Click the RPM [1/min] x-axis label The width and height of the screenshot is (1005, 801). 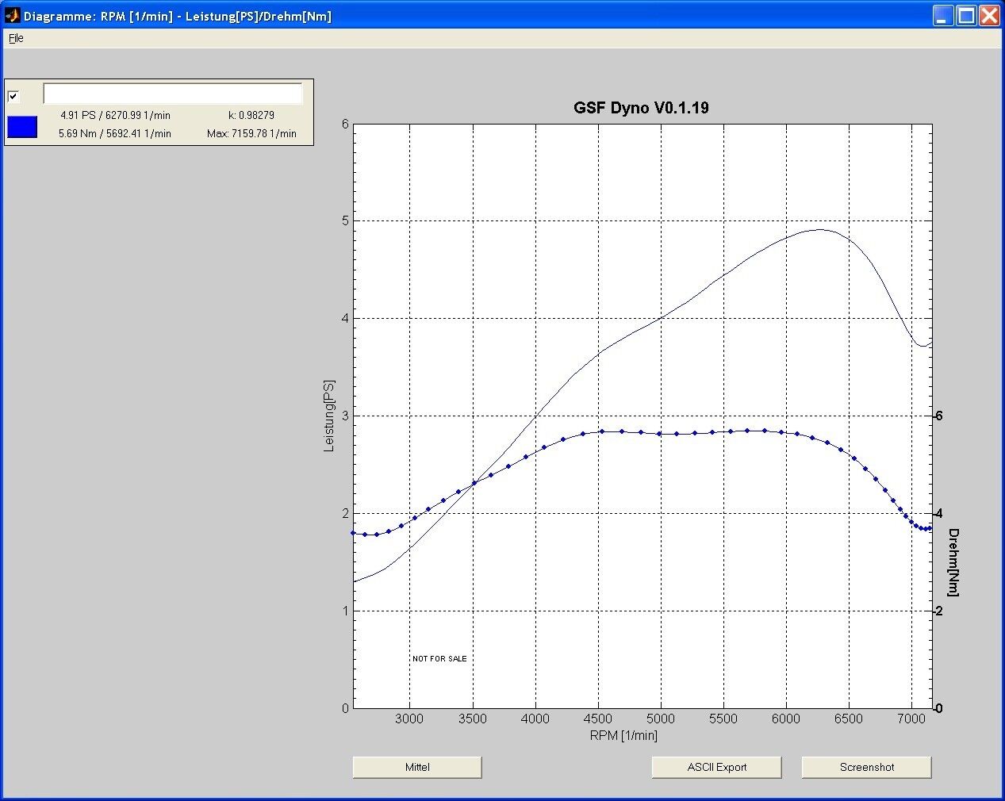tap(623, 735)
